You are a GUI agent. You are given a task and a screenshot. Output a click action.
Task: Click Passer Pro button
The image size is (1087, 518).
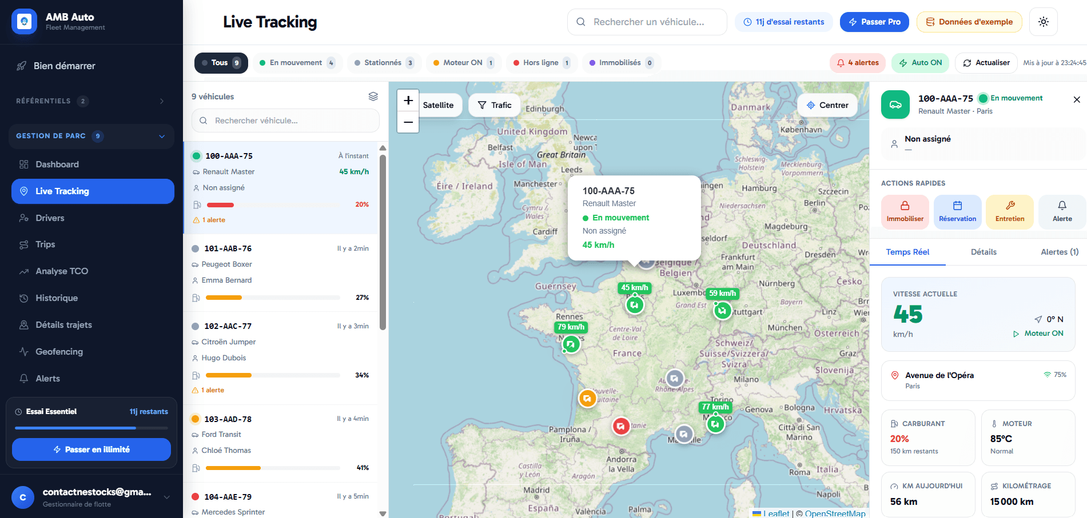[x=874, y=22]
